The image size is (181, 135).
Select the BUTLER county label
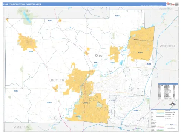[58, 80]
